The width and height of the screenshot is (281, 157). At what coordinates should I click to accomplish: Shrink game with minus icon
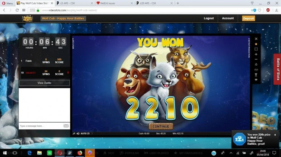point(256,59)
